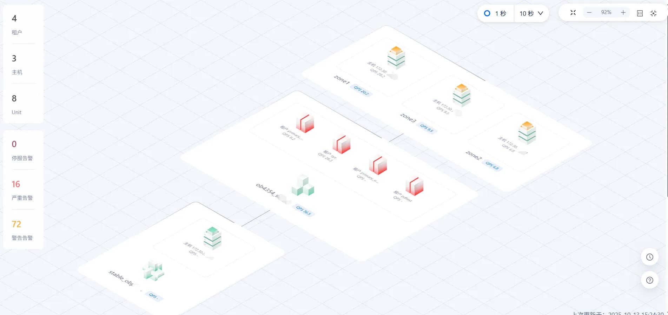Click the center-focus icon in top toolbar

[x=653, y=13]
